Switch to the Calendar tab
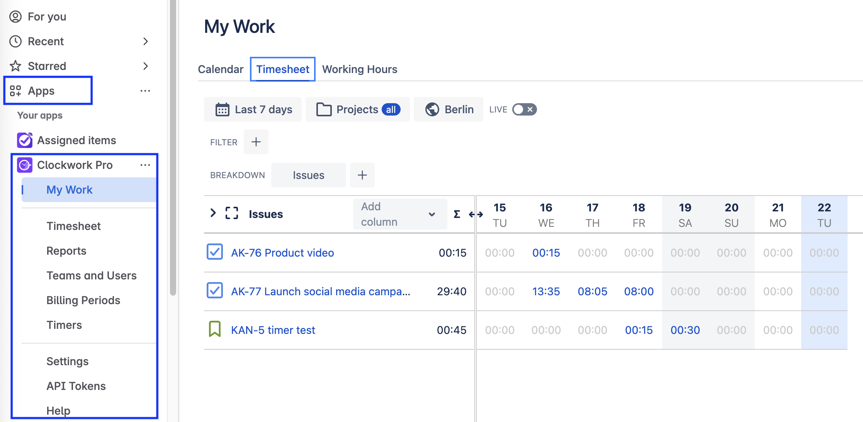Viewport: 863px width, 422px height. pyautogui.click(x=221, y=69)
